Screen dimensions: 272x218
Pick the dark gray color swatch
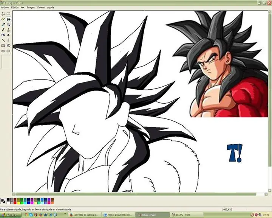[x=11, y=199]
